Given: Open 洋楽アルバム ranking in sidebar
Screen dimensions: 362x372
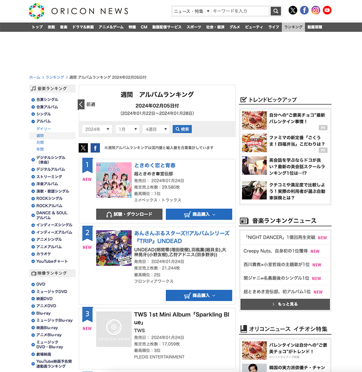Looking at the screenshot, I should coord(47,184).
